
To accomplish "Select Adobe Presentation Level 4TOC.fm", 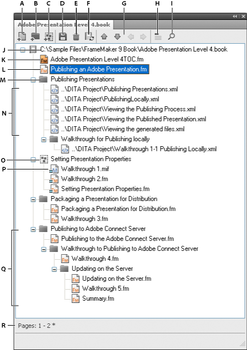I will (x=97, y=59).
